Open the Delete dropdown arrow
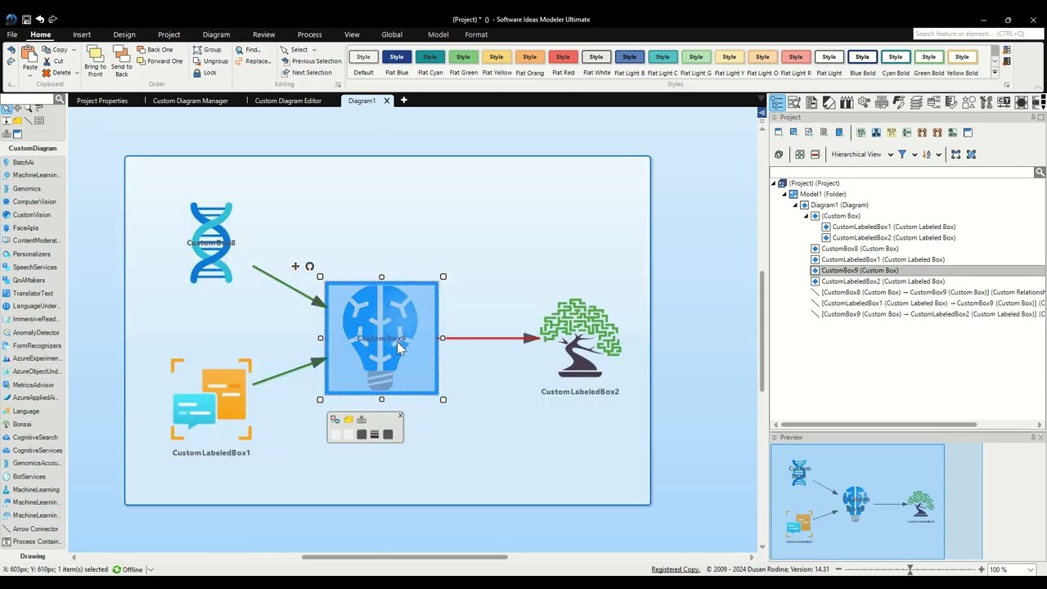Screen dimensions: 1047x589 click(77, 73)
